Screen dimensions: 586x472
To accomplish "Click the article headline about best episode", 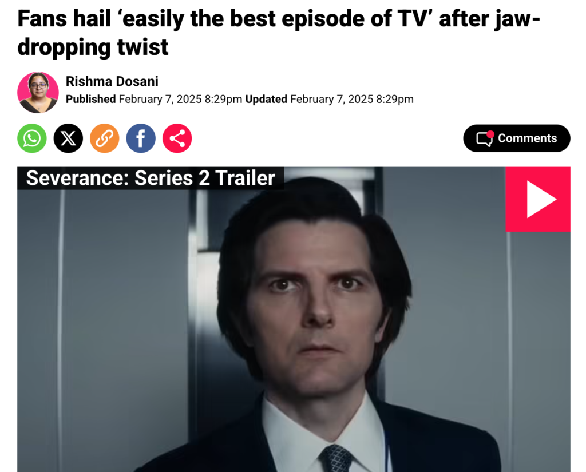I will (279, 33).
